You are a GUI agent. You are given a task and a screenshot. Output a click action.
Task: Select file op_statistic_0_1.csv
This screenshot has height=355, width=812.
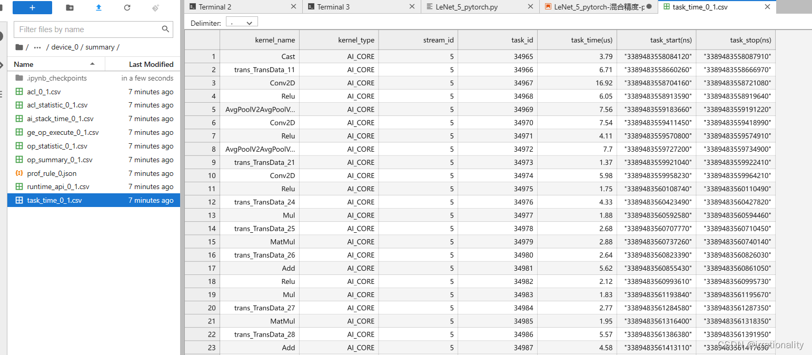(x=94, y=146)
